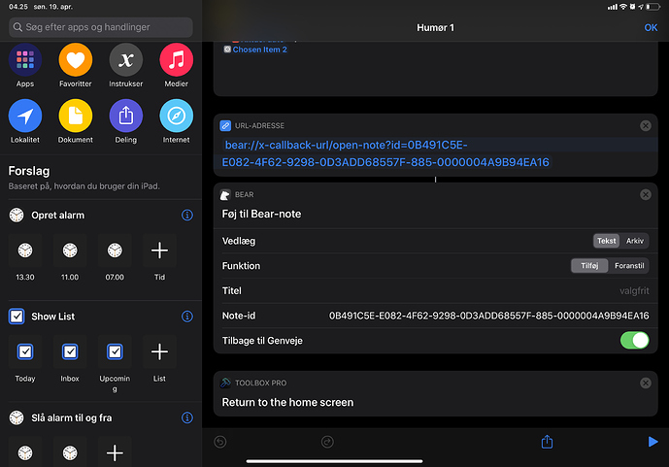
Task: Open the Deling sharing category
Action: [x=126, y=121]
